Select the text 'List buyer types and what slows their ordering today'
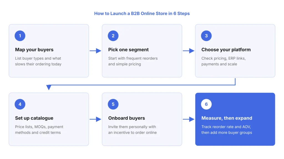The height and width of the screenshot is (159, 284). (38, 61)
